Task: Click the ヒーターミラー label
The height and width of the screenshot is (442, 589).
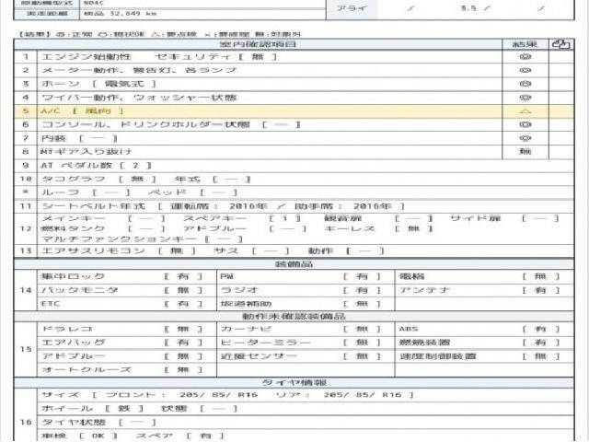Action: [266, 343]
